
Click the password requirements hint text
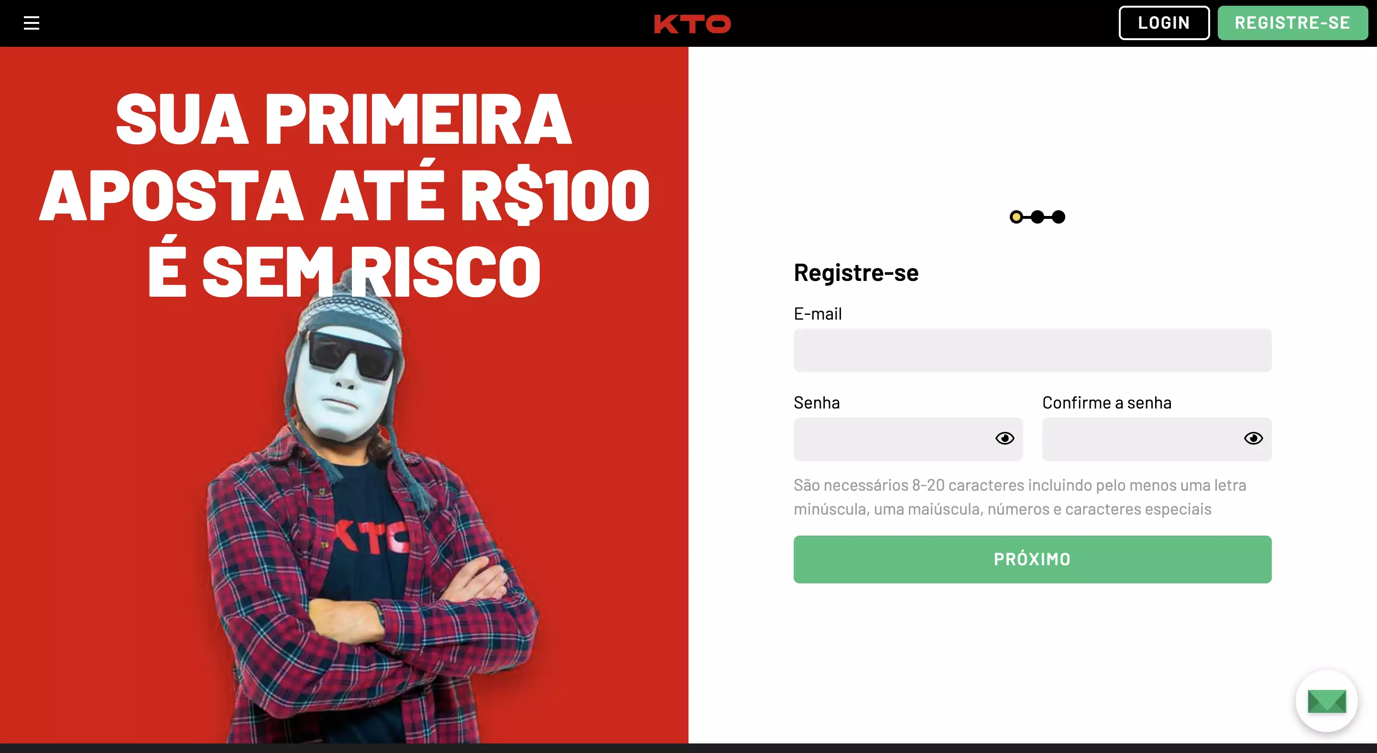coord(1019,496)
